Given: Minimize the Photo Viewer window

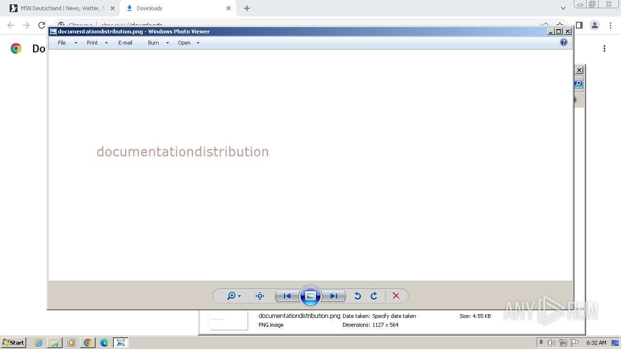Looking at the screenshot, I should click(551, 32).
